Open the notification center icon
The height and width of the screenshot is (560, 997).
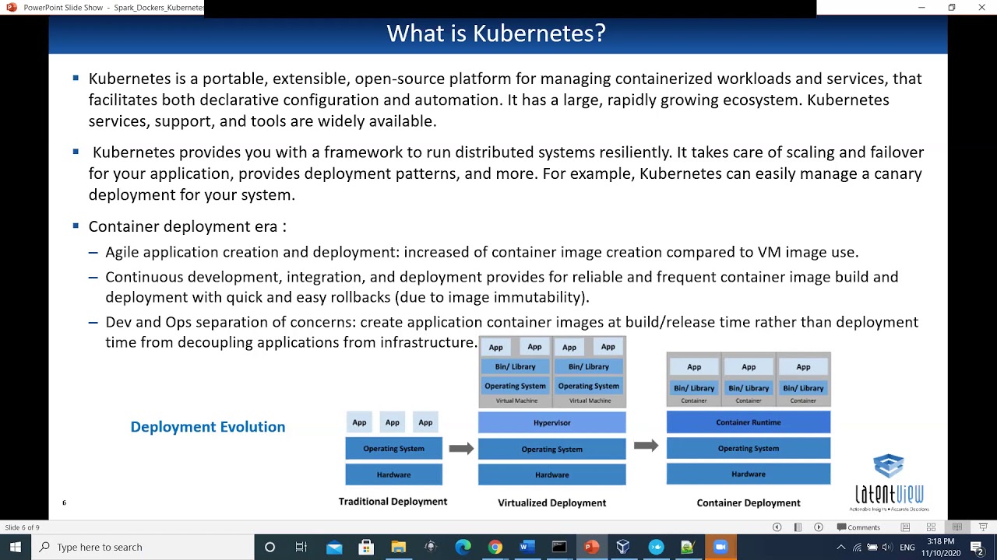point(977,547)
